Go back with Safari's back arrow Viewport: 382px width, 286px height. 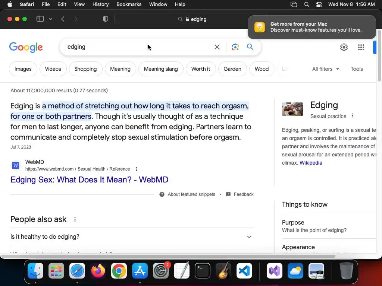coord(63,19)
